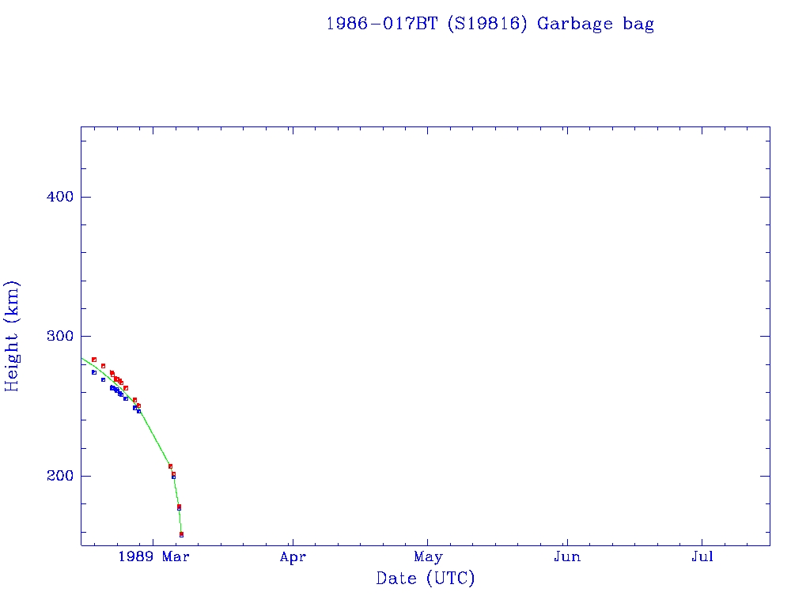
Task: Click the leftmost red data point
Action: point(93,360)
